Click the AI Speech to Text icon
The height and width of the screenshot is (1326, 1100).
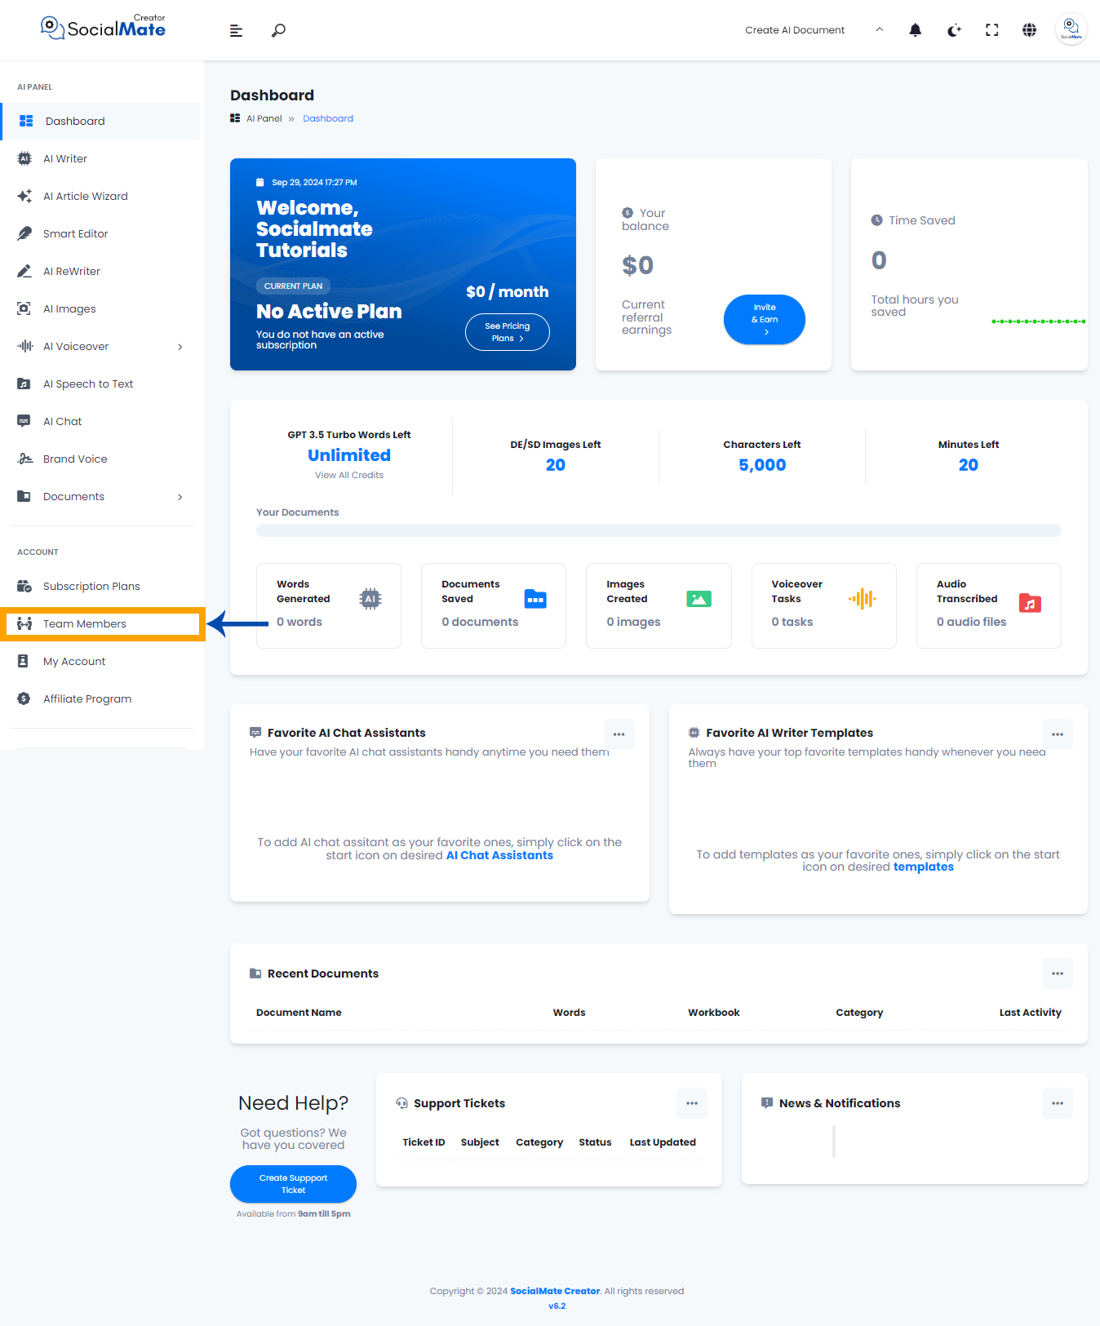click(24, 384)
